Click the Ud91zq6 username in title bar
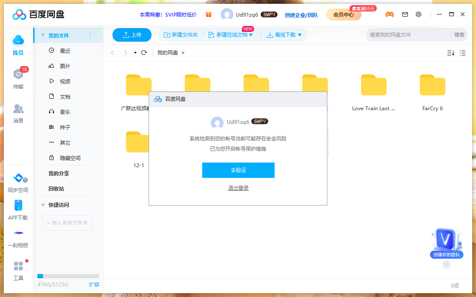This screenshot has width=476, height=297. [247, 14]
